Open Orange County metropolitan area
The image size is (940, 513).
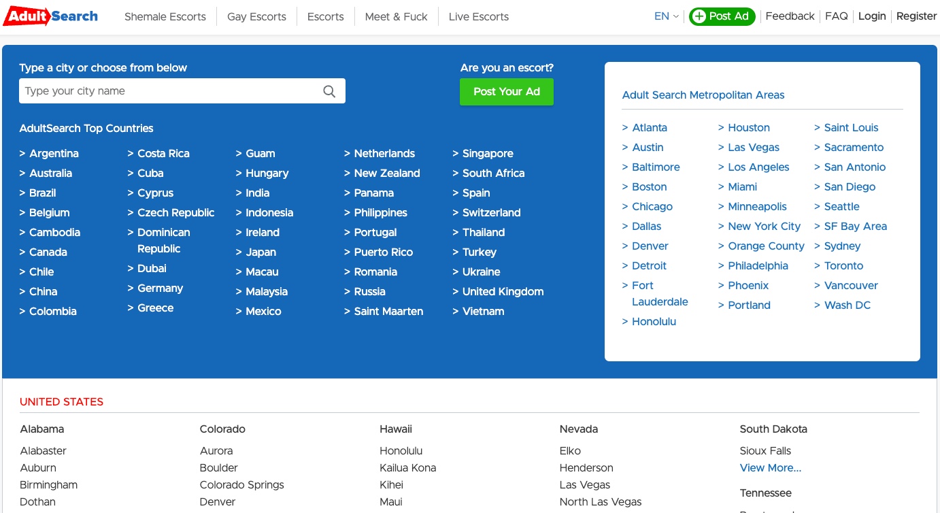(766, 246)
